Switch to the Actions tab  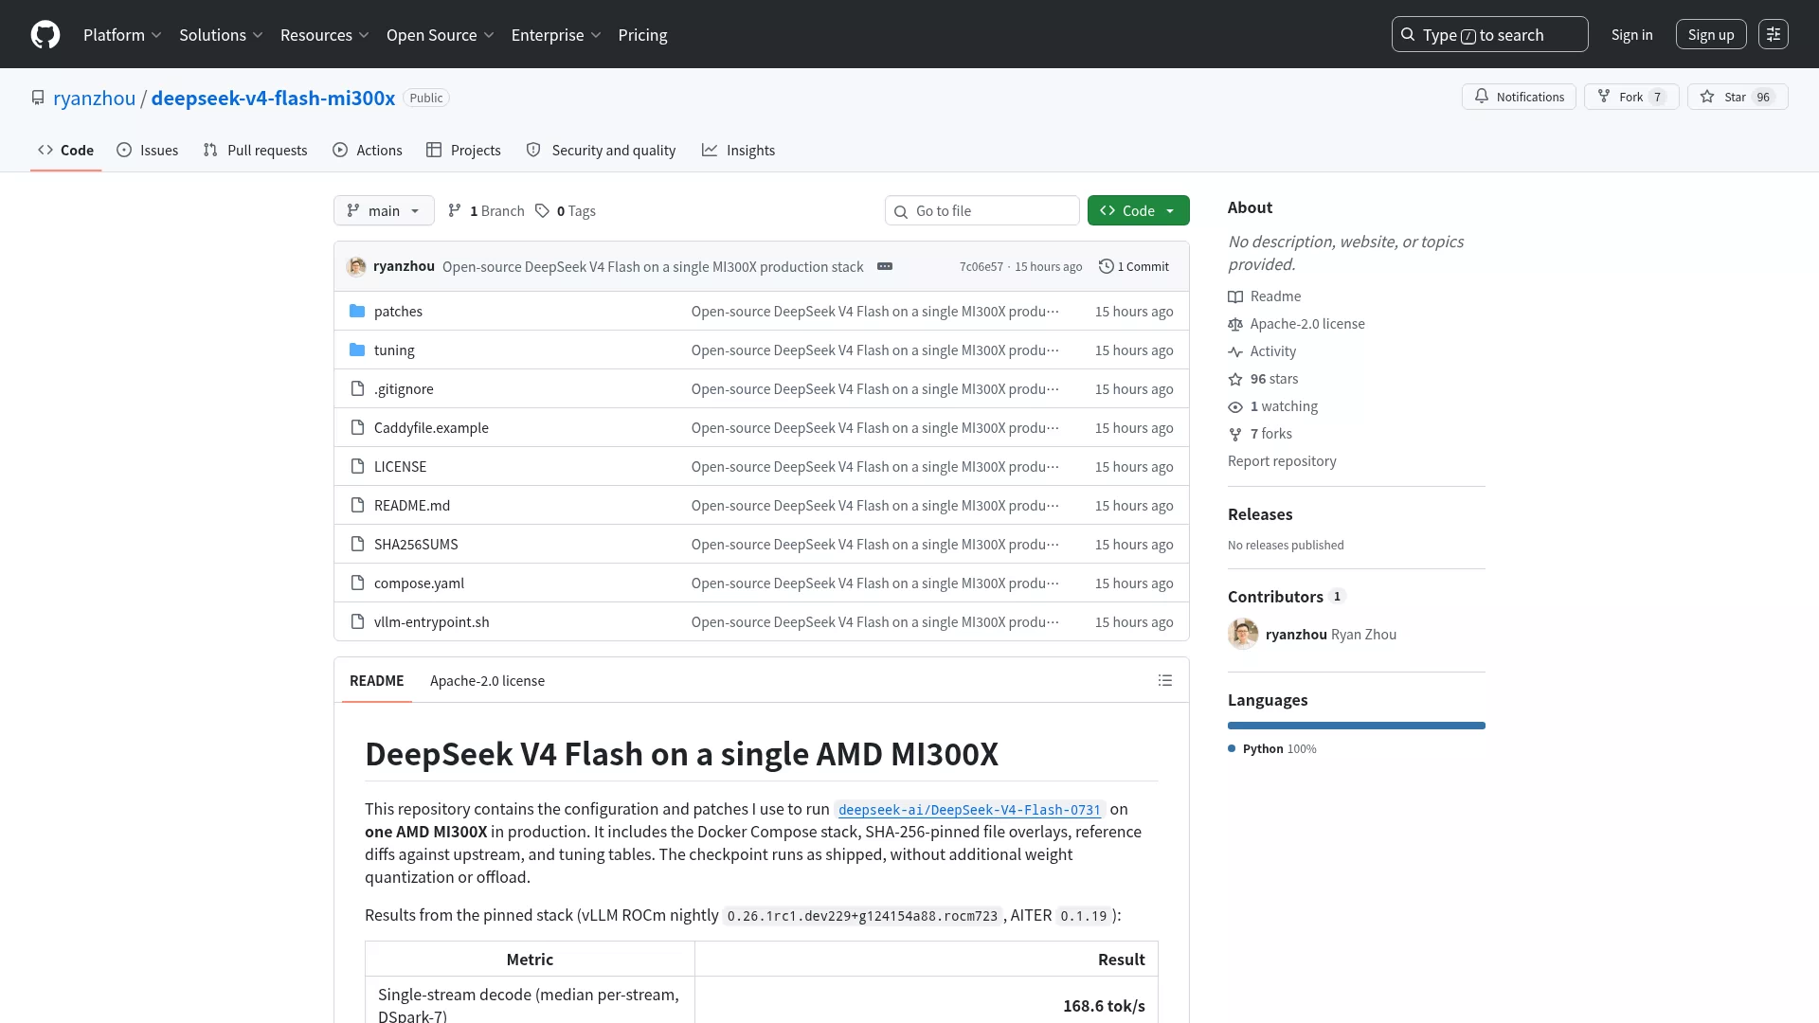[368, 151]
